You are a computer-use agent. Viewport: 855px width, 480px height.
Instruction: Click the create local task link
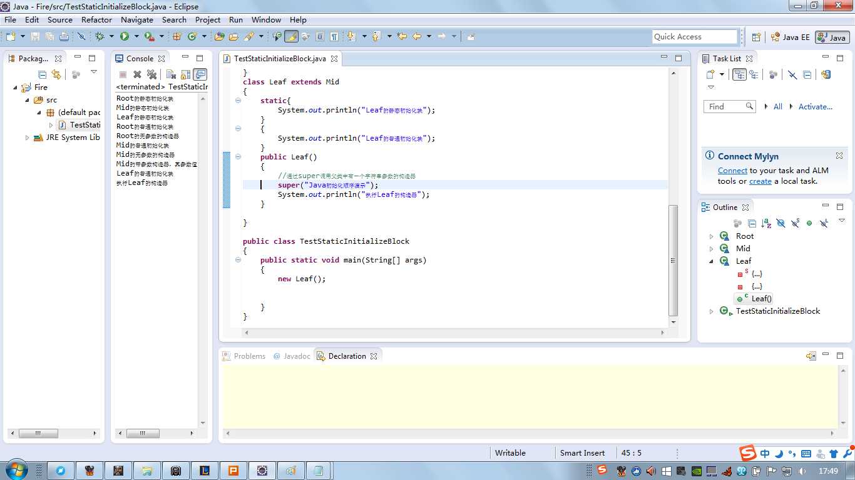760,181
